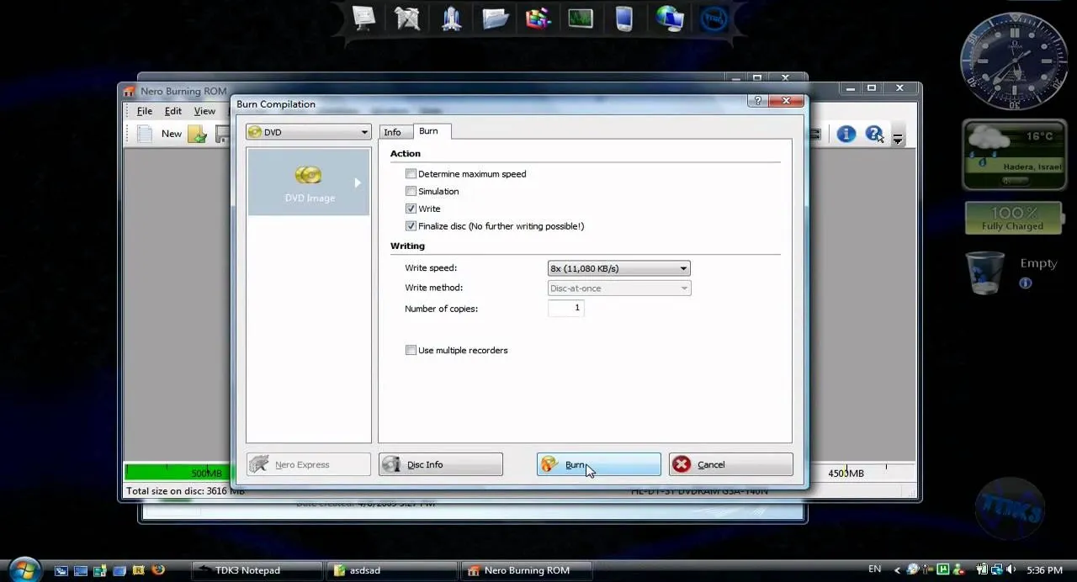Click the Burn Compilation help question button
Screen dimensions: 1077x582
[758, 101]
